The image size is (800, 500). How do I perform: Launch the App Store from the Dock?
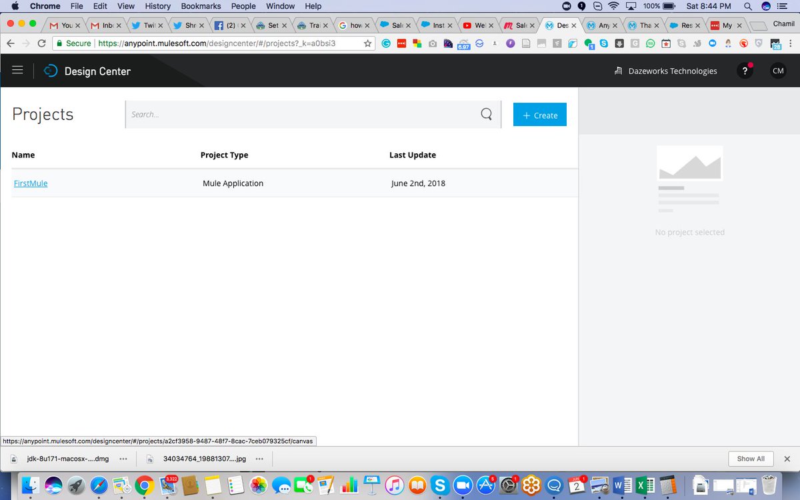click(485, 485)
